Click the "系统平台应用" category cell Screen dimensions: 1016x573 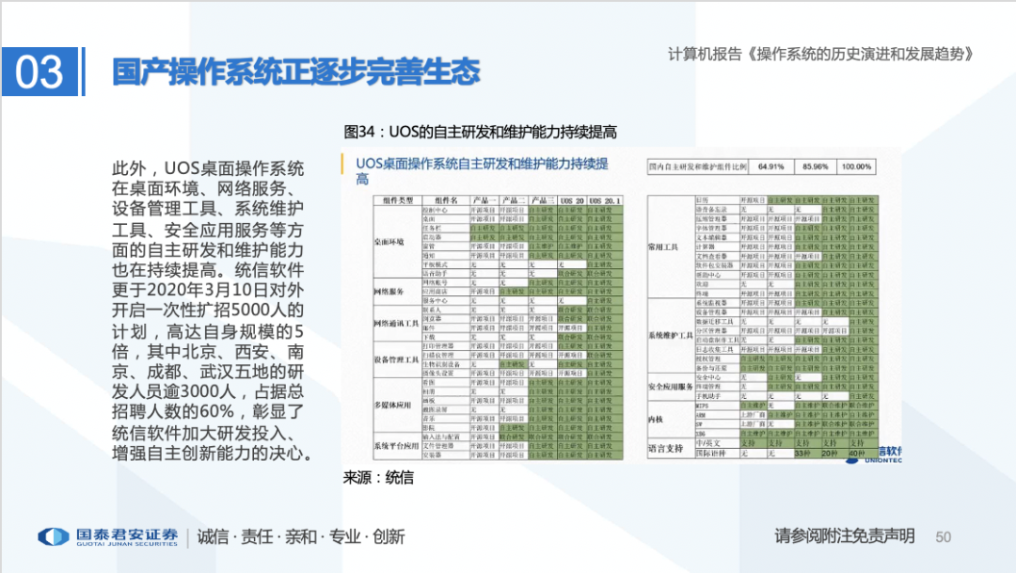397,446
